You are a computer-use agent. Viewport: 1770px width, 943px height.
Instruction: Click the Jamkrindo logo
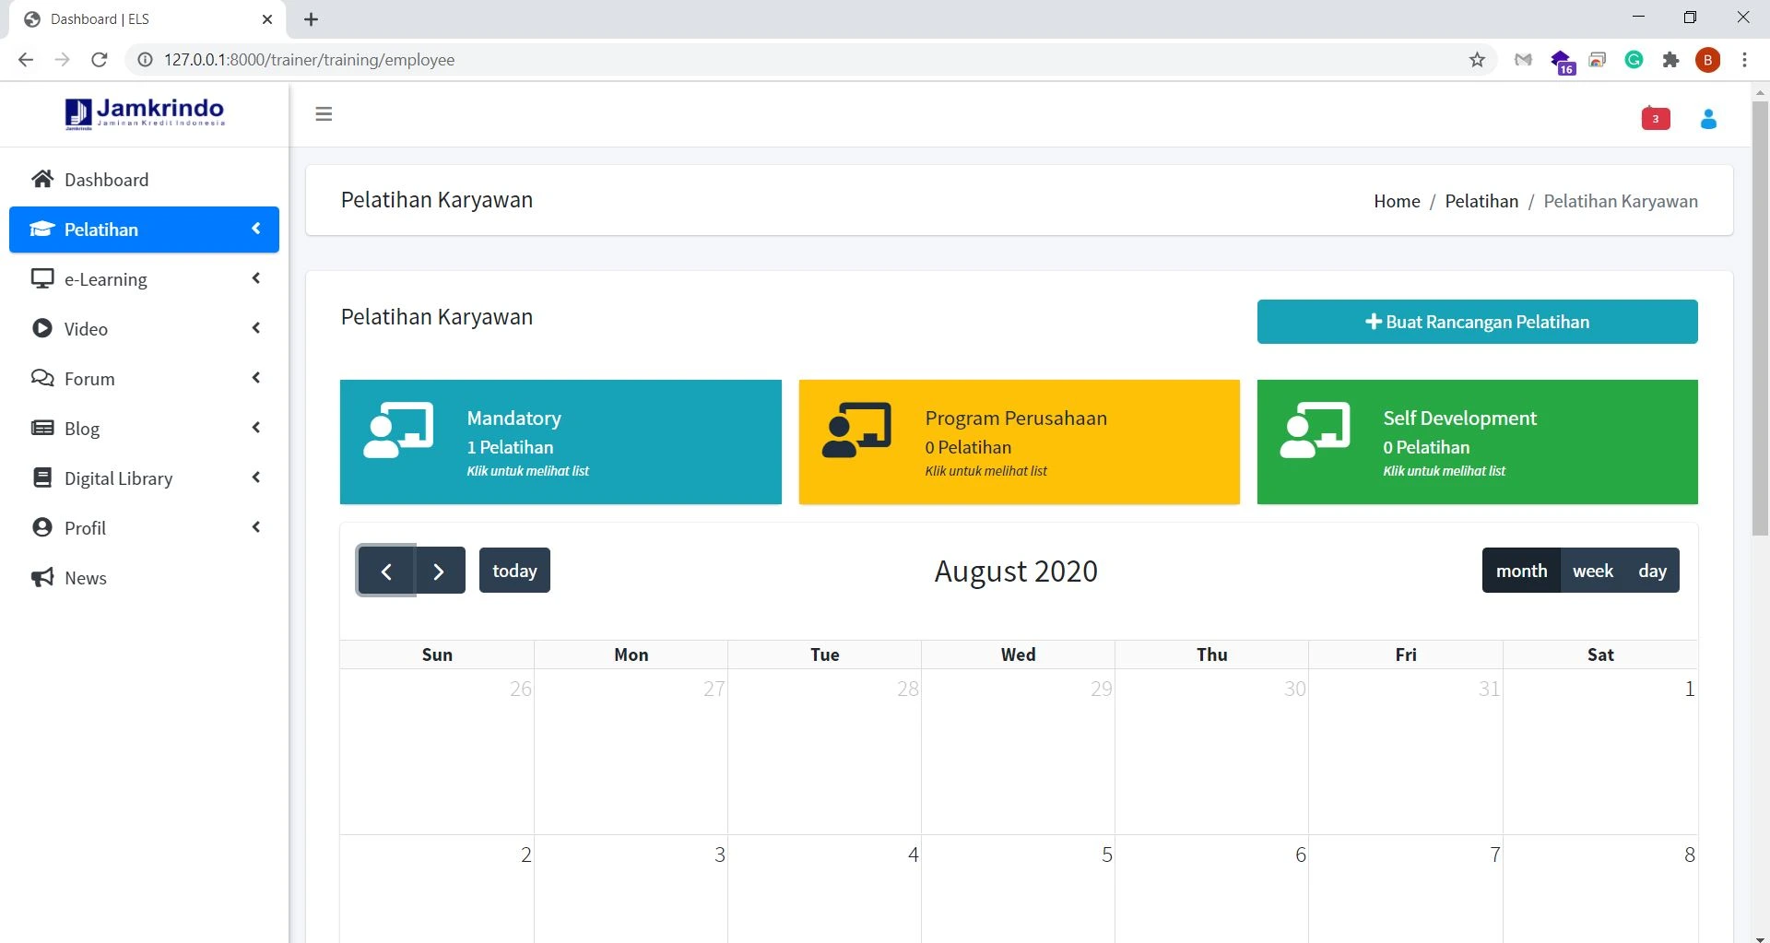point(145,113)
